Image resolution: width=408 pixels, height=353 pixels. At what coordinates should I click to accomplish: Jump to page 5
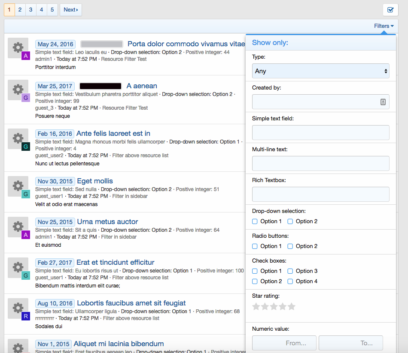pyautogui.click(x=52, y=10)
